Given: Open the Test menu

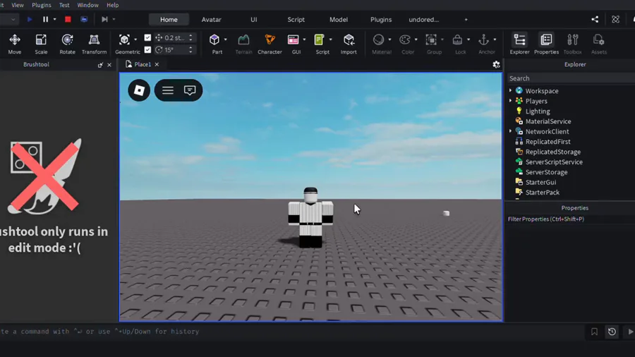Looking at the screenshot, I should click(x=64, y=5).
